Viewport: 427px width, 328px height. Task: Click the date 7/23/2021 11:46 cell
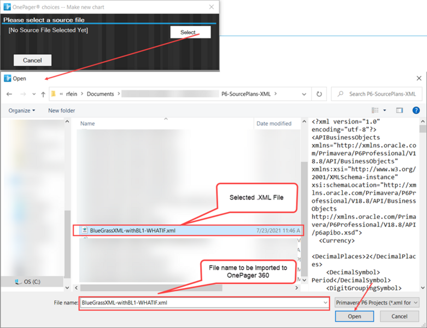coord(278,231)
